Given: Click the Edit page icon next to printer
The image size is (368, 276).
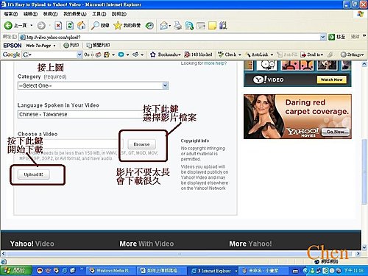Looking at the screenshot, I should (x=189, y=25).
